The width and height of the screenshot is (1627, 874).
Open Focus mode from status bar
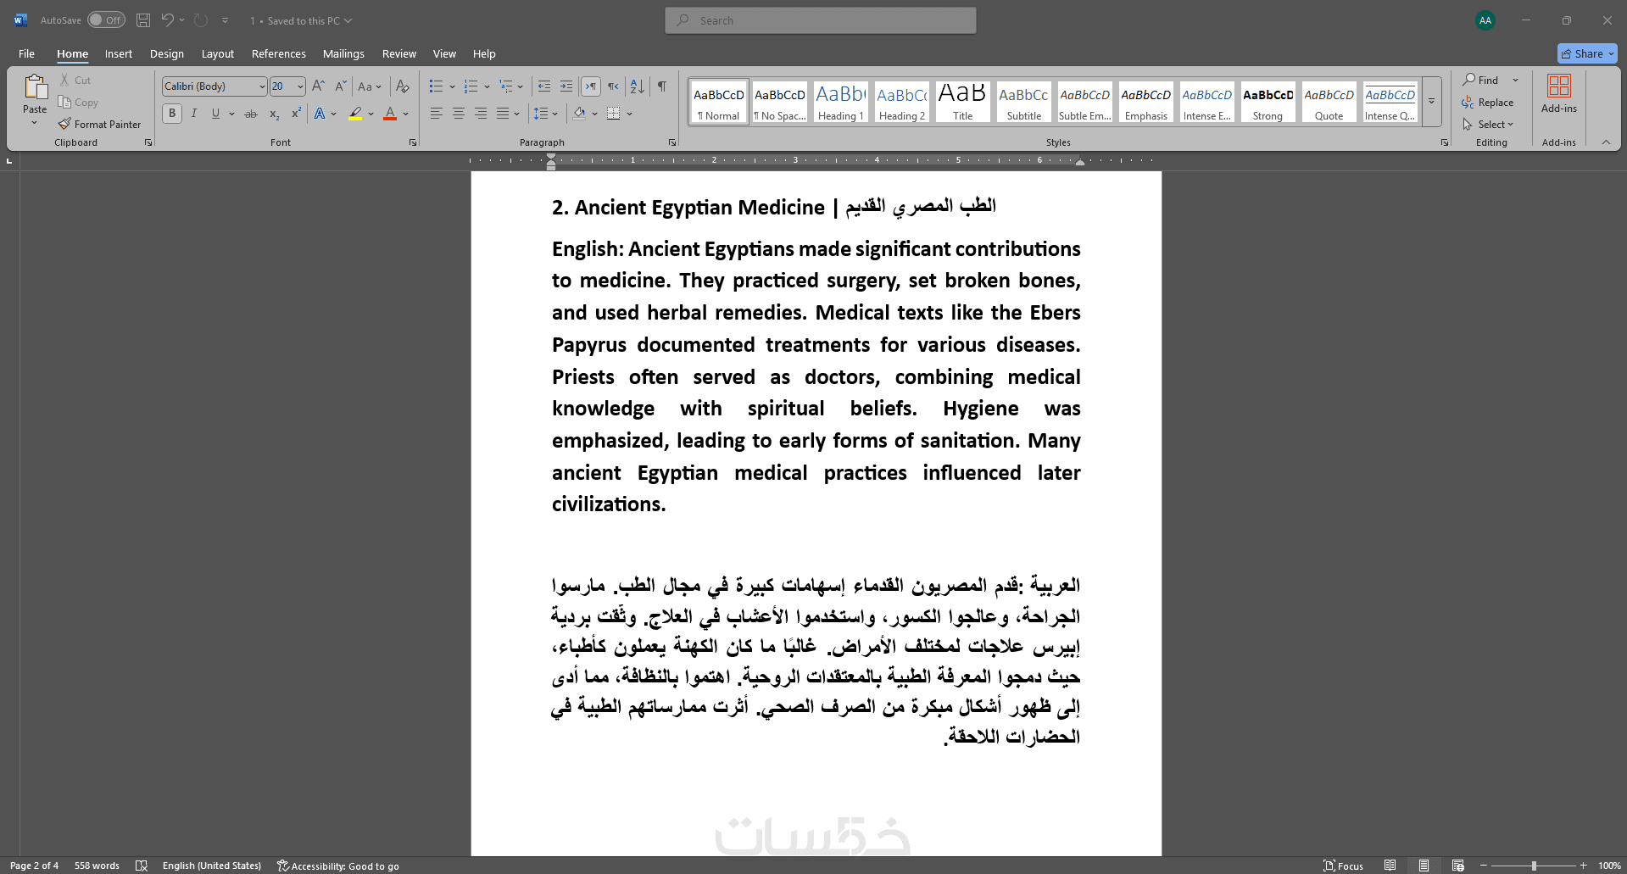pyautogui.click(x=1344, y=866)
